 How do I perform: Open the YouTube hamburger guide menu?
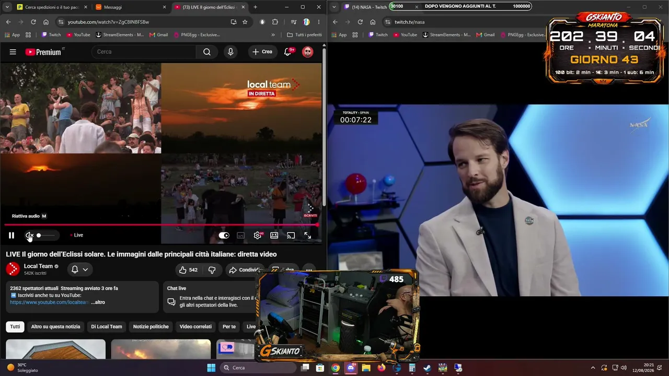[x=13, y=52]
